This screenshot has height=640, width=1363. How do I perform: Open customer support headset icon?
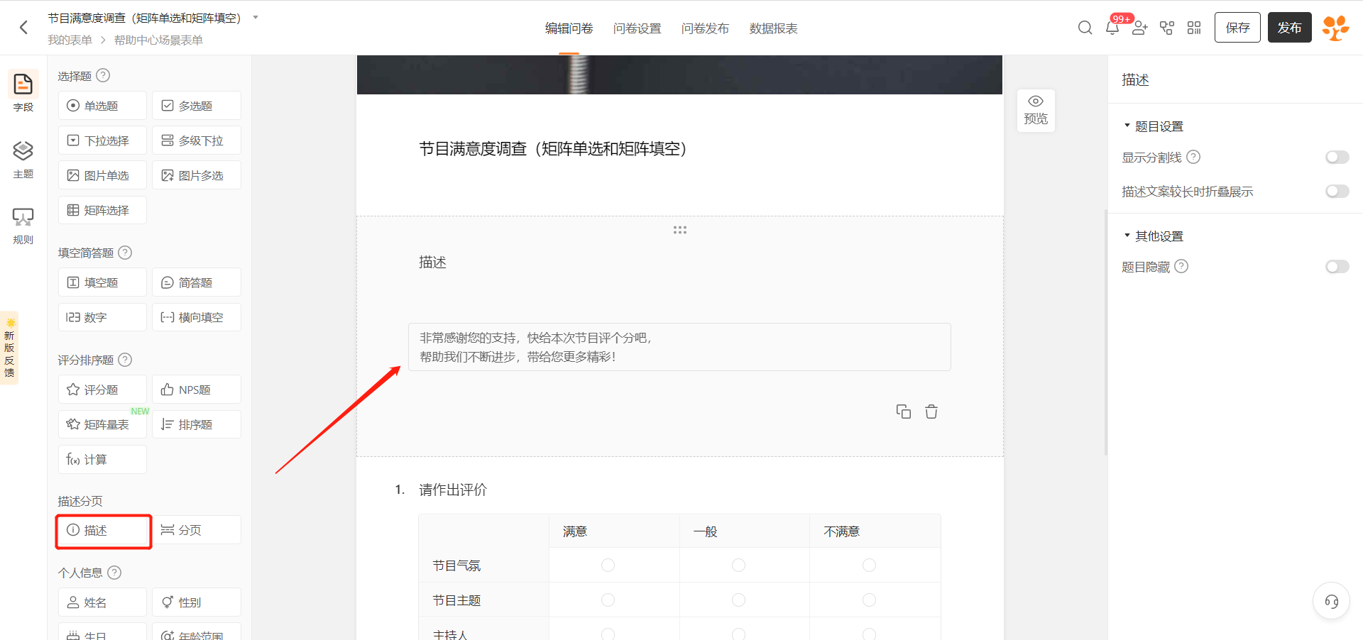point(1331,601)
